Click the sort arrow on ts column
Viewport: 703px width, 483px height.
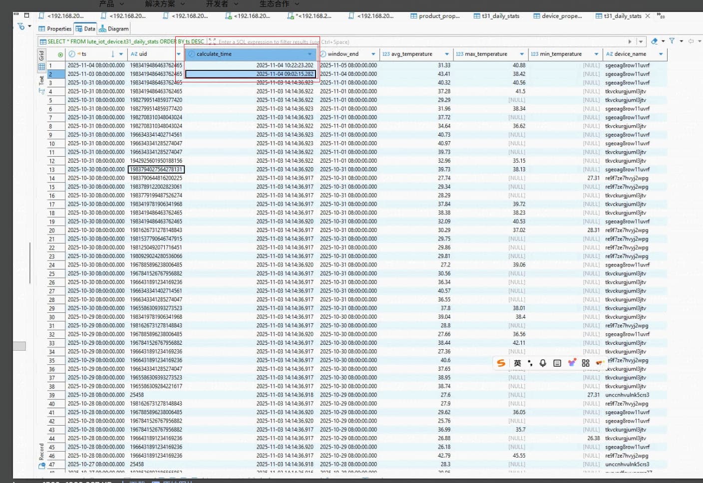coord(113,54)
